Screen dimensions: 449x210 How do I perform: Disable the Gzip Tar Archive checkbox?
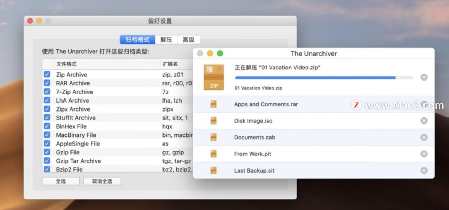47,161
